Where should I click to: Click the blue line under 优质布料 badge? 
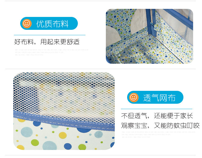(50, 35)
